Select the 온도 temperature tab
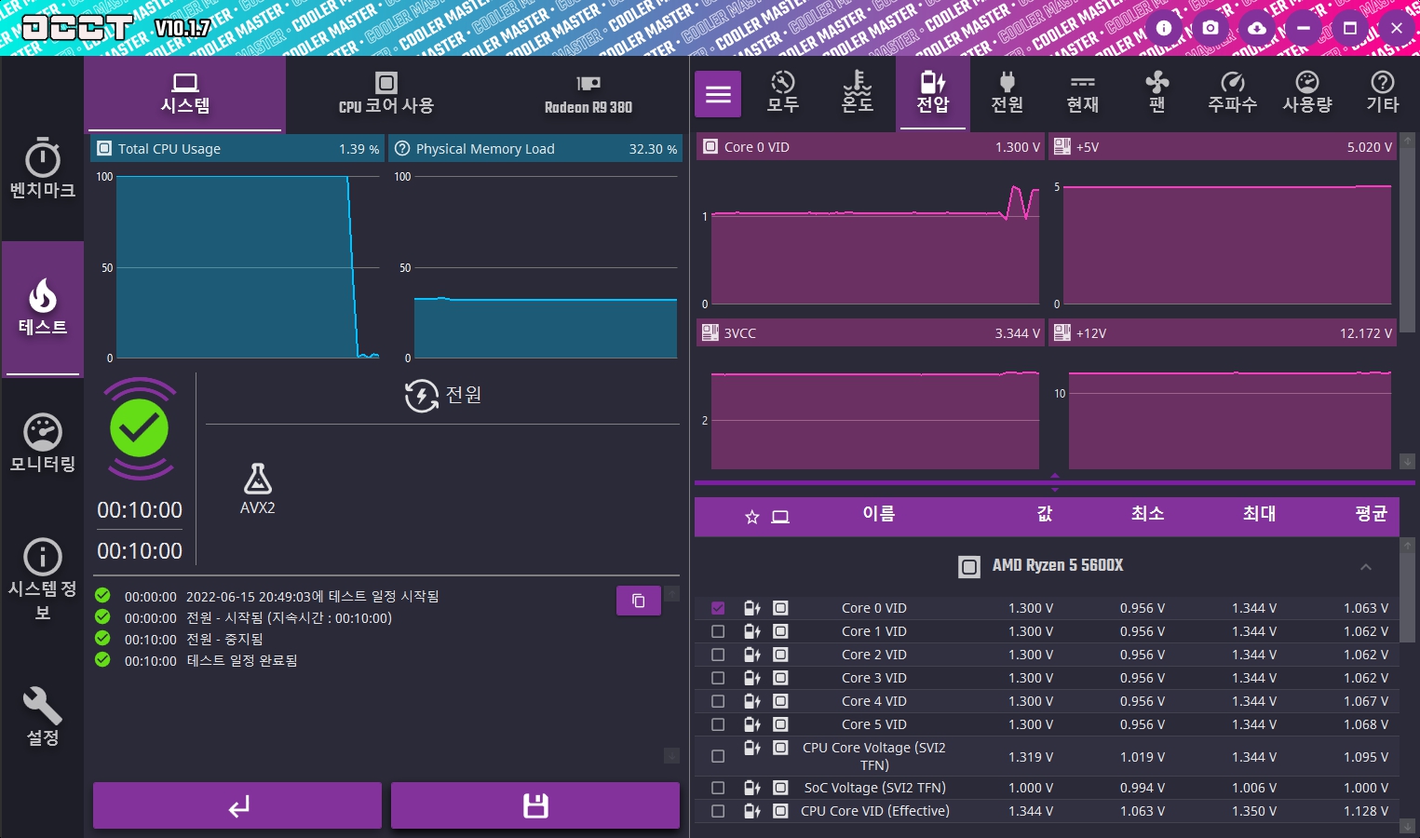The width and height of the screenshot is (1420, 838). click(x=858, y=92)
